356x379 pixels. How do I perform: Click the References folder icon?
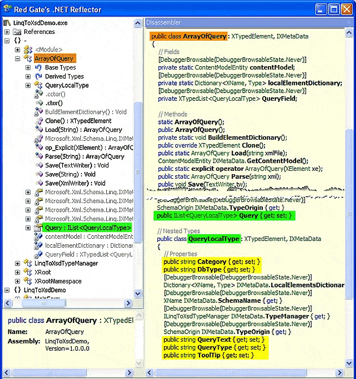(x=17, y=32)
